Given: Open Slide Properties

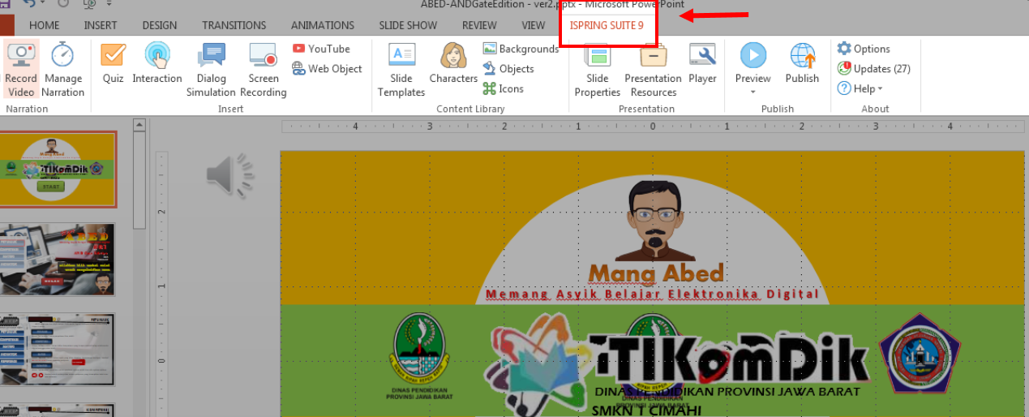Looking at the screenshot, I should click(x=598, y=70).
